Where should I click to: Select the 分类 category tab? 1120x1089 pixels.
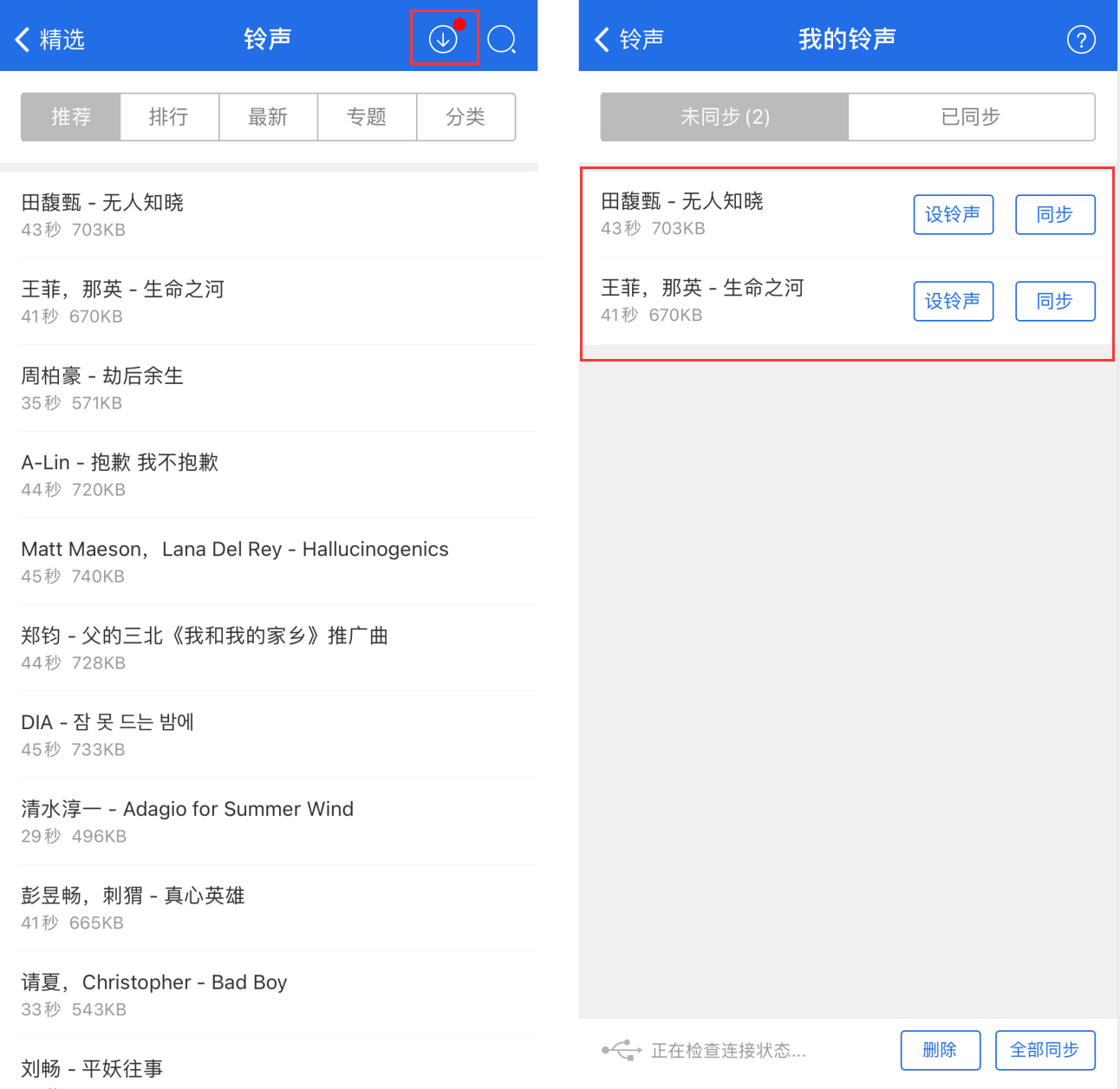(466, 116)
